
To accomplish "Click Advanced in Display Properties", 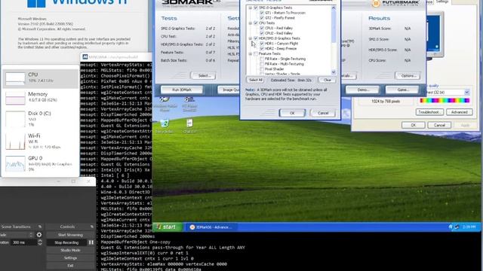I will (x=460, y=112).
